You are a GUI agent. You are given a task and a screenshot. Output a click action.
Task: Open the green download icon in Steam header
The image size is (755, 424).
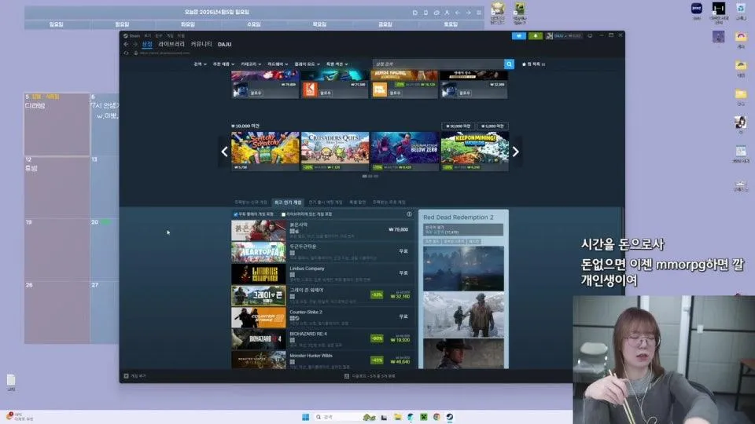(x=536, y=35)
